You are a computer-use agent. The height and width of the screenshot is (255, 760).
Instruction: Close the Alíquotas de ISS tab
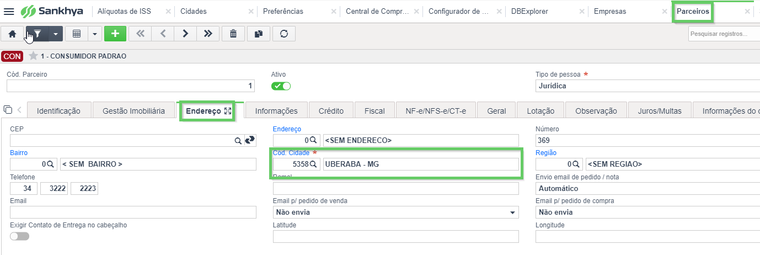168,11
